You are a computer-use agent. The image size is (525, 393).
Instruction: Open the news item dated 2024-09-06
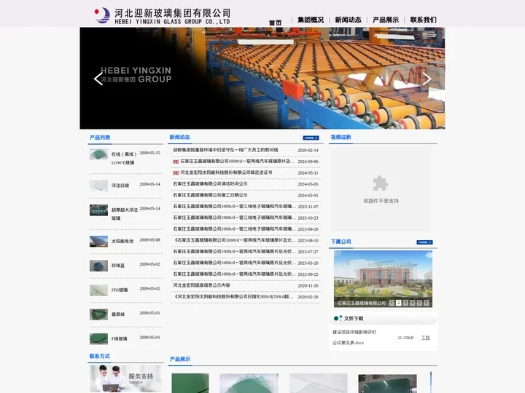pos(238,161)
